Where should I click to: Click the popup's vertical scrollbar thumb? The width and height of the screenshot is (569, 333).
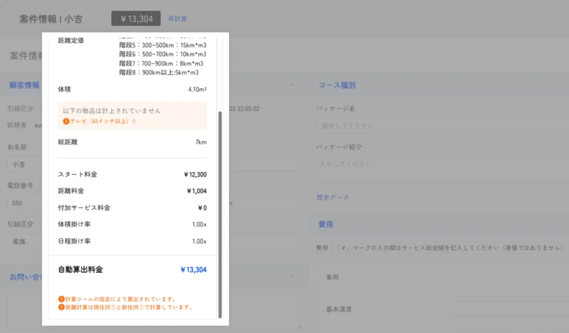coord(220,215)
